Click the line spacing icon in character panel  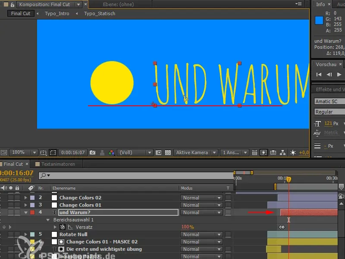317,146
